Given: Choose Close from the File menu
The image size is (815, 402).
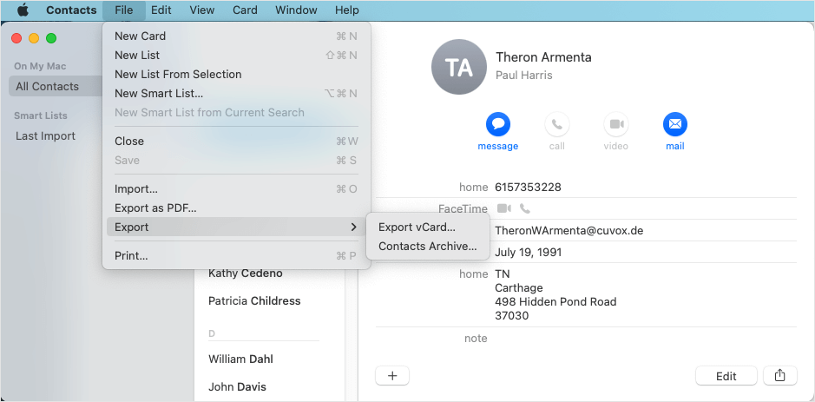Looking at the screenshot, I should click(x=236, y=141).
